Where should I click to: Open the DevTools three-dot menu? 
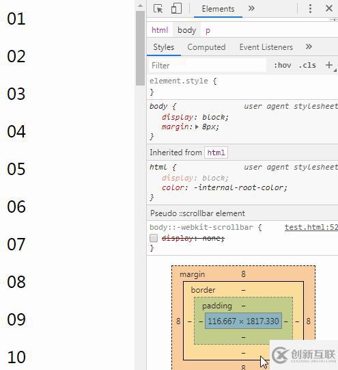310,9
